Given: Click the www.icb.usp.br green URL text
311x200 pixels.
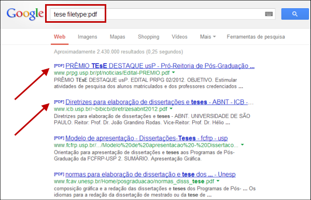Looking at the screenshot, I should tap(110, 109).
